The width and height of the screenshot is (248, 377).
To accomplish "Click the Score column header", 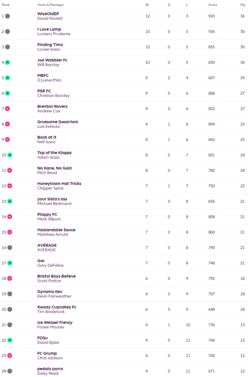I will click(x=213, y=5).
